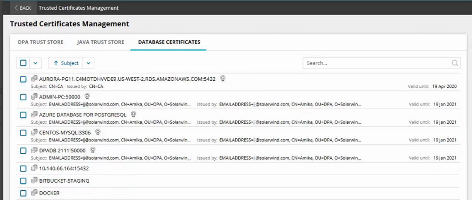Open the sort field dropdown next to Subject

point(89,63)
